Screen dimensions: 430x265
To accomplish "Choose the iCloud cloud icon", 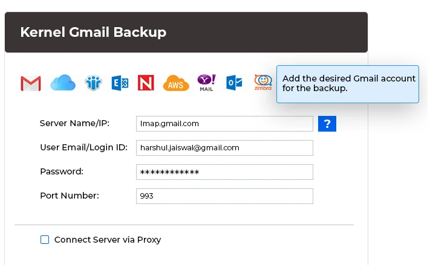I will point(62,83).
